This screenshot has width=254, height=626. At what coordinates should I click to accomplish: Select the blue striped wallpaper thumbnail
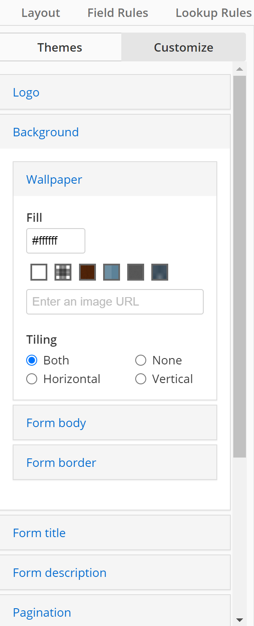112,272
